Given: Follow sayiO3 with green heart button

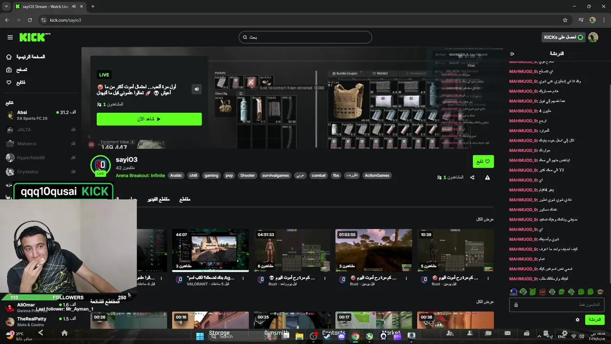Looking at the screenshot, I should click(x=483, y=161).
